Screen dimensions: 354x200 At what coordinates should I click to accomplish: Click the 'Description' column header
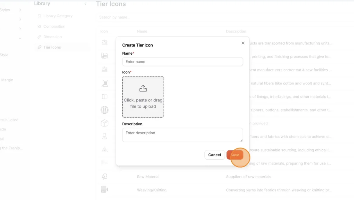pyautogui.click(x=236, y=31)
